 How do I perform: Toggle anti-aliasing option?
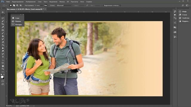coord(46,5)
